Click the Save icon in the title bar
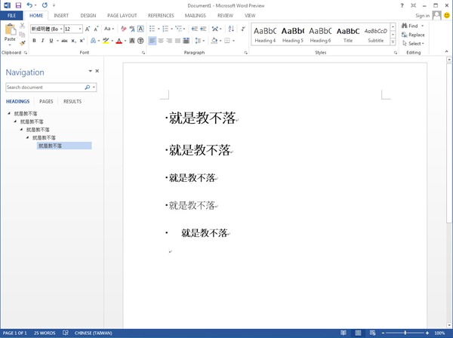This screenshot has width=453, height=338. [17, 5]
